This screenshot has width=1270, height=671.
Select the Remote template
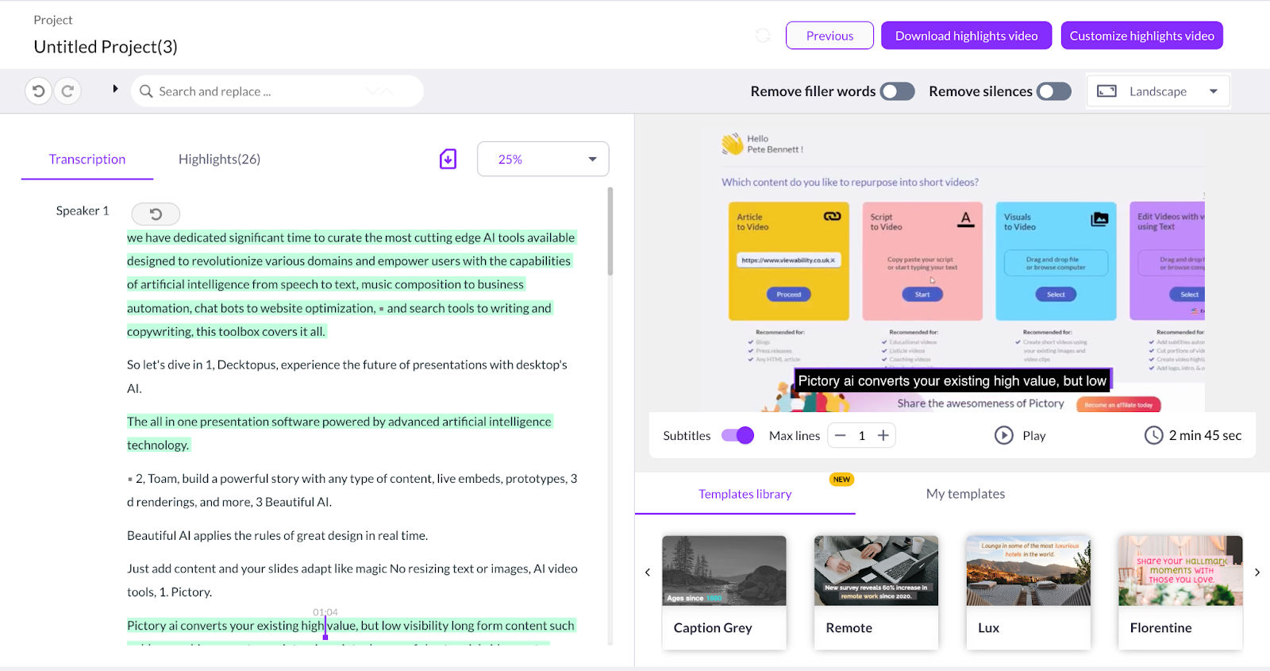[876, 592]
